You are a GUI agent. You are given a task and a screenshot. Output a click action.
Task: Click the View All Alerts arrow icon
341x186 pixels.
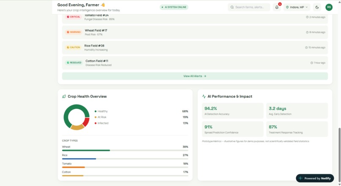(205, 76)
